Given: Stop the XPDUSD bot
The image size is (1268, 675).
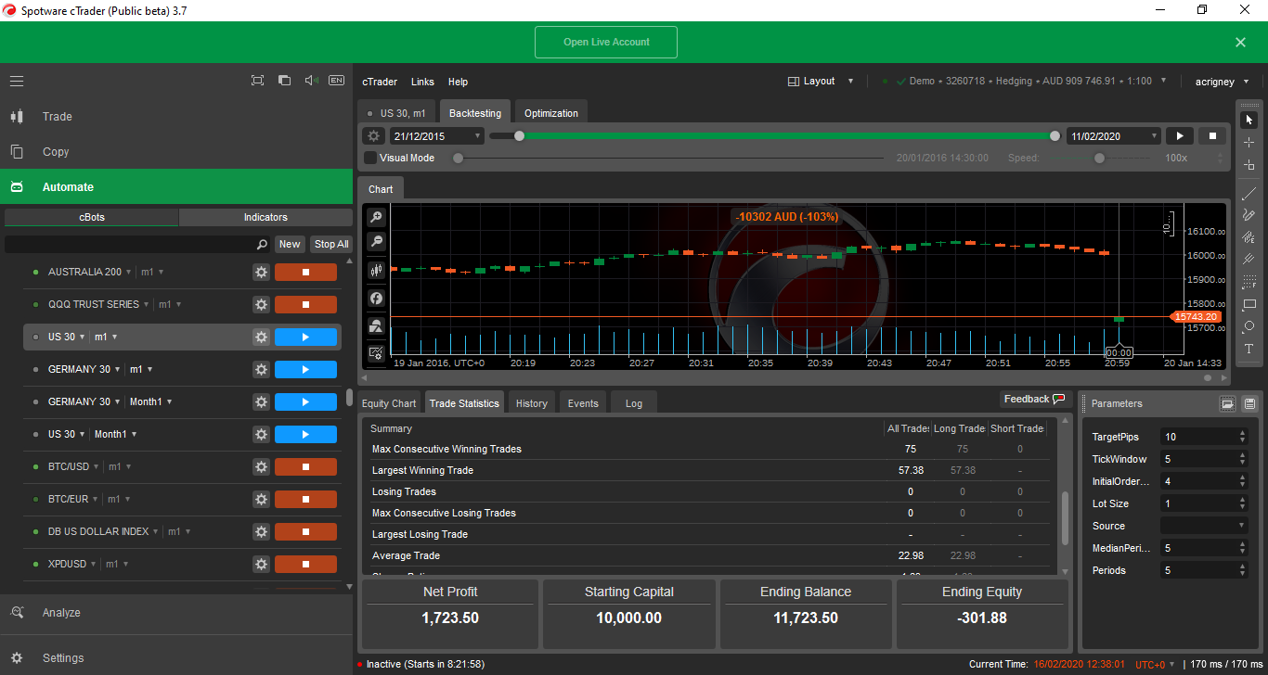Looking at the screenshot, I should [305, 564].
